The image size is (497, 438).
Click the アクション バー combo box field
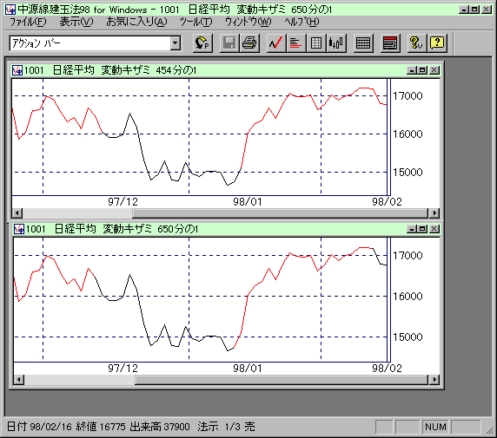pyautogui.click(x=90, y=43)
